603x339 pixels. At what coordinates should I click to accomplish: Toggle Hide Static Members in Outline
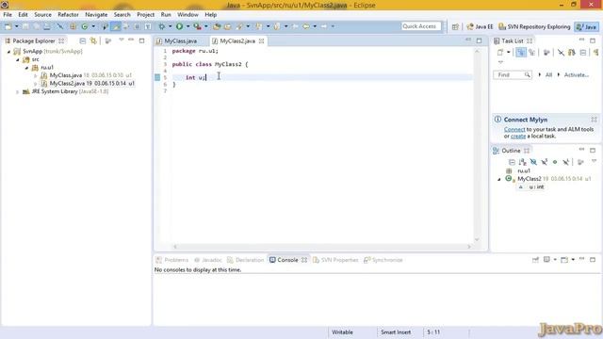(x=545, y=162)
